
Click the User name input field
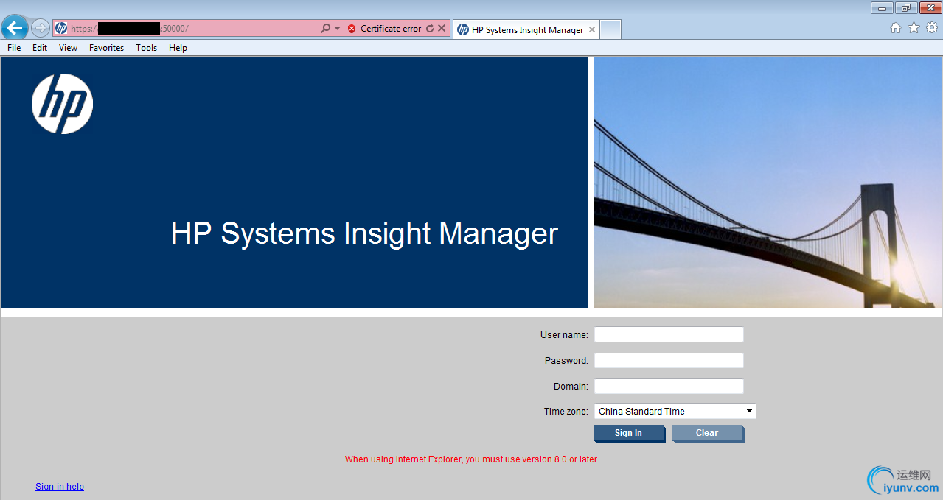coord(669,335)
